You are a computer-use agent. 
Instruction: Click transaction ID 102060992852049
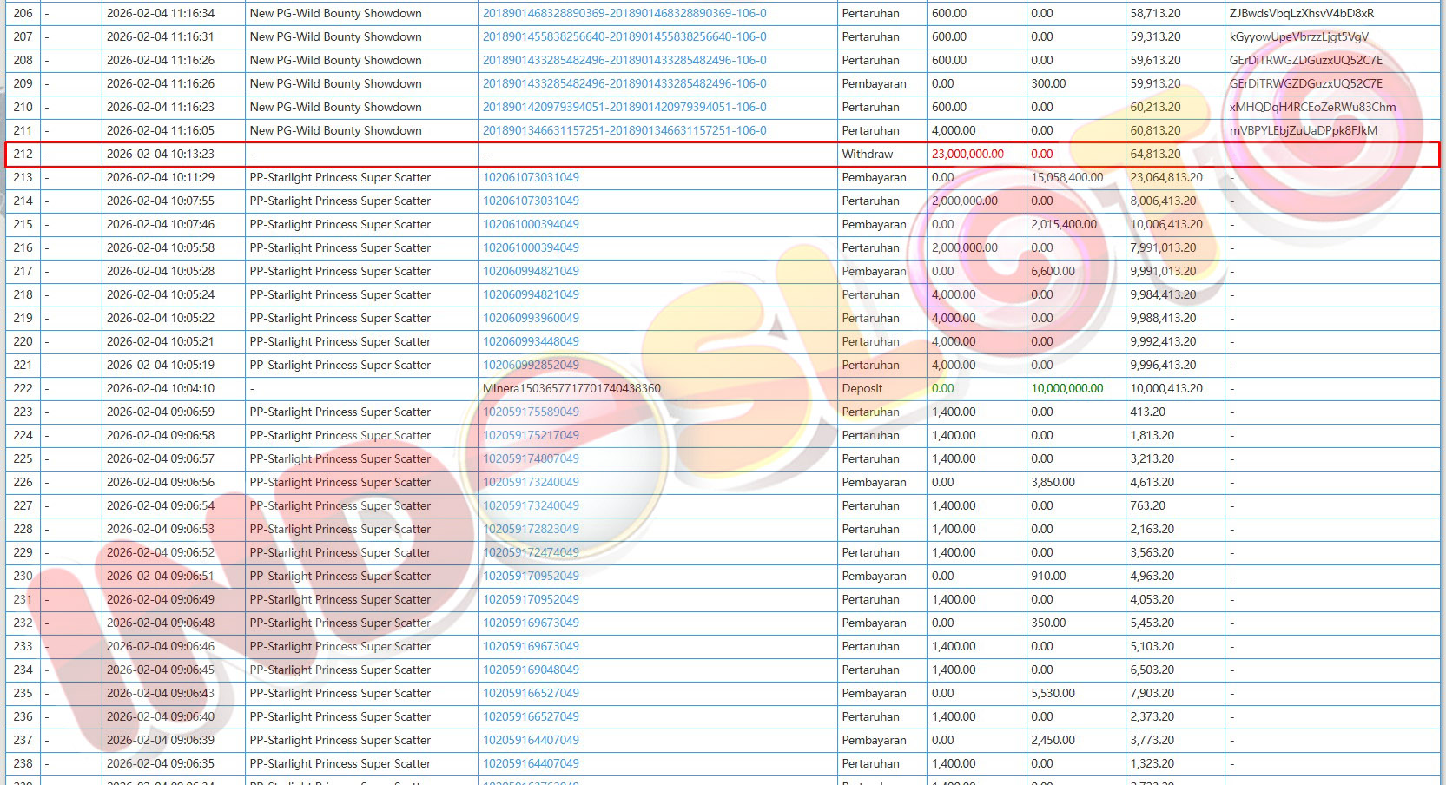531,366
